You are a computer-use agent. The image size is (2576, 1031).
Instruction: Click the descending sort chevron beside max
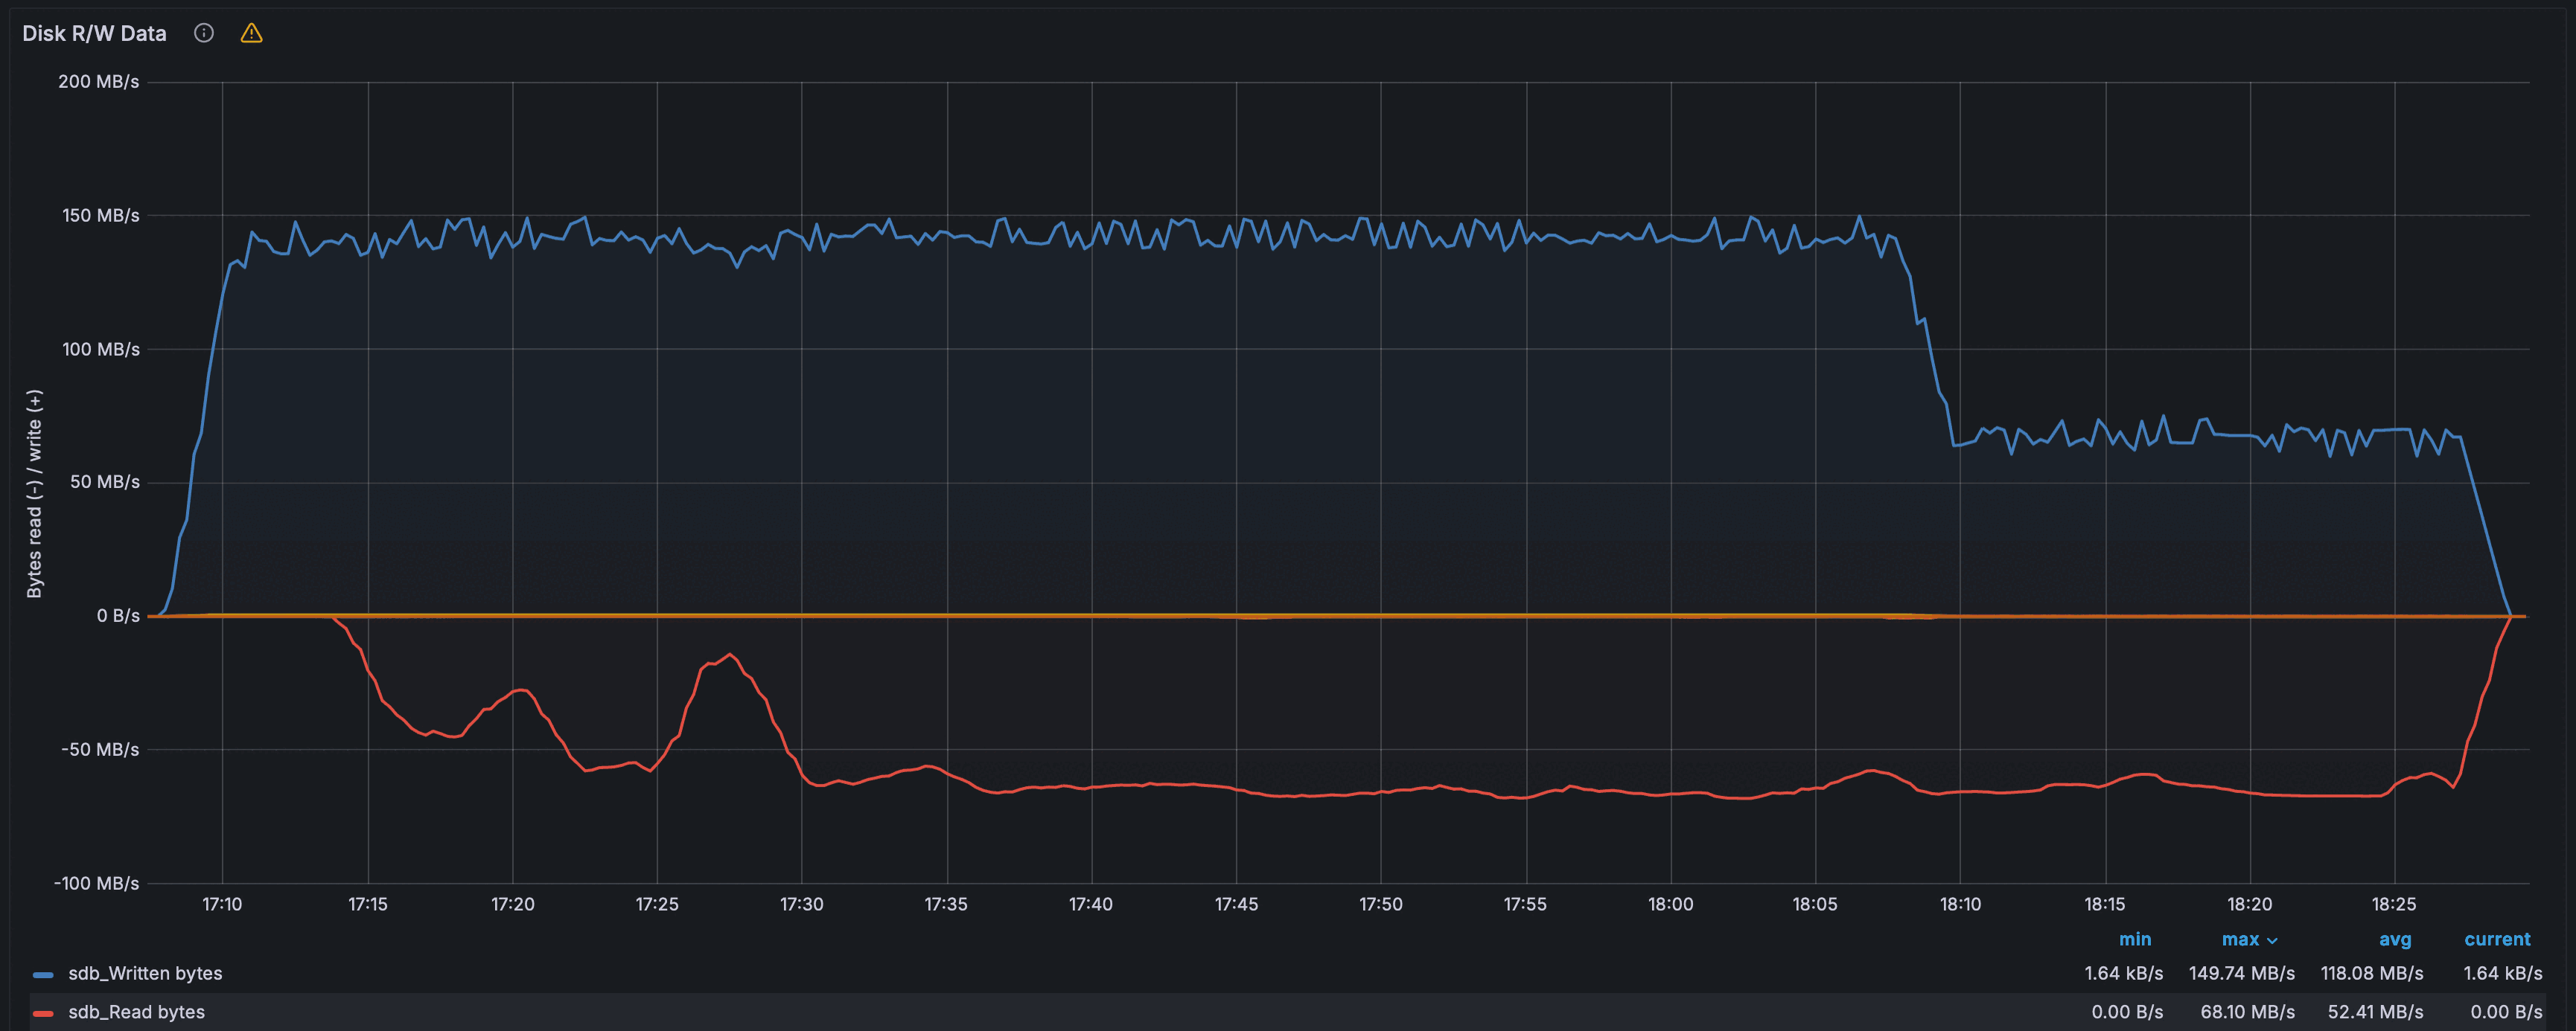[x=2272, y=941]
